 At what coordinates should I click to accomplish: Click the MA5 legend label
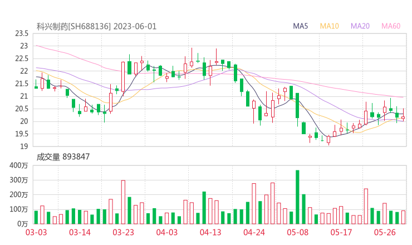300,26
